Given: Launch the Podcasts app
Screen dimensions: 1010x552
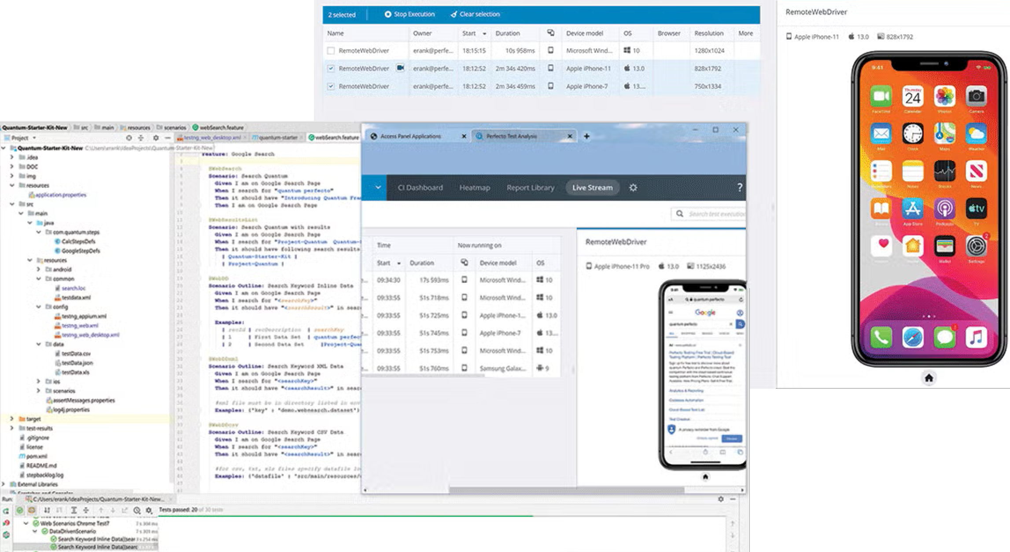Looking at the screenshot, I should [944, 208].
